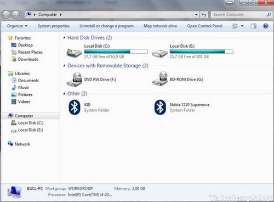Collapse the Other group
This screenshot has height=202, width=274.
click(64, 94)
